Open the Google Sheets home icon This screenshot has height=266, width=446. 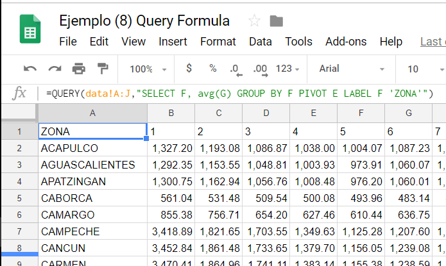click(30, 29)
